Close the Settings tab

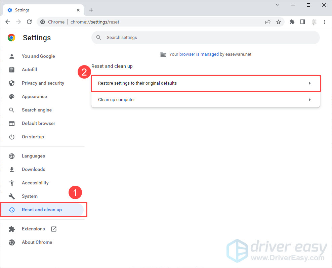click(x=78, y=10)
